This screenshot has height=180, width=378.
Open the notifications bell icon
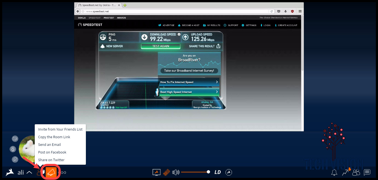click(x=334, y=172)
